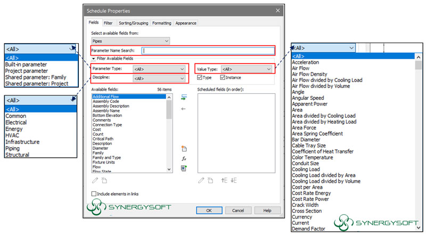Open the Formatting tab
The height and width of the screenshot is (234, 426).
click(161, 23)
